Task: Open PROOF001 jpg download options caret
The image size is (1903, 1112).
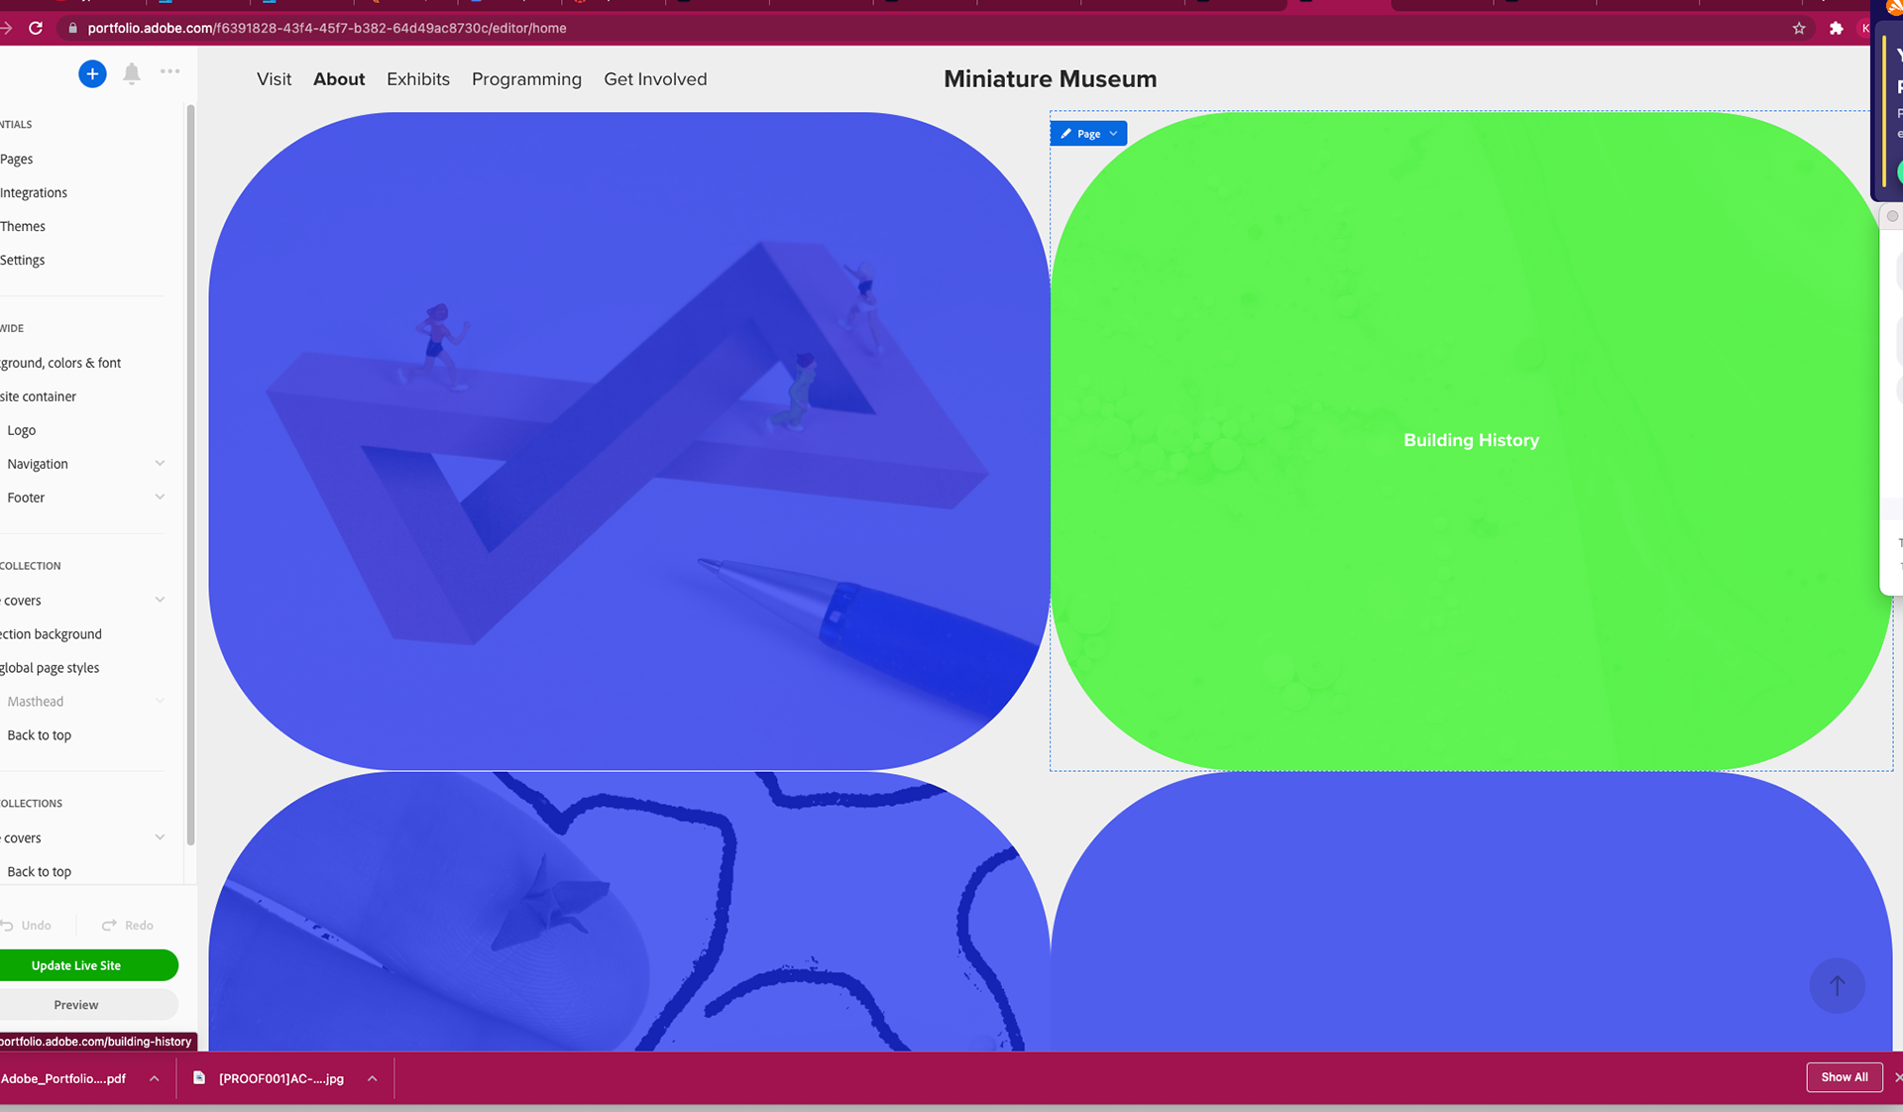Action: coord(372,1078)
